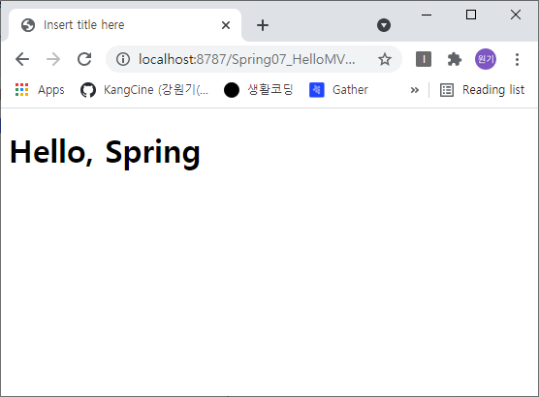This screenshot has width=539, height=397.
Task: Open the Extensions puzzle piece menu
Action: click(455, 59)
